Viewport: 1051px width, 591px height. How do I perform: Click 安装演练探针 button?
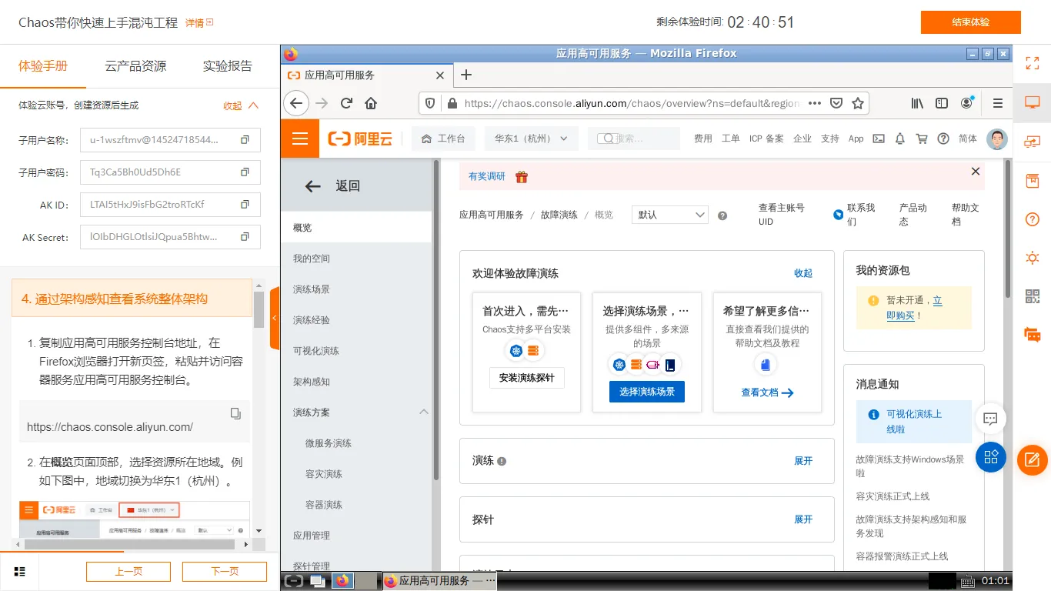(x=527, y=378)
